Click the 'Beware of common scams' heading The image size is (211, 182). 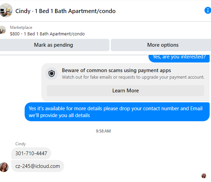pos(116,70)
